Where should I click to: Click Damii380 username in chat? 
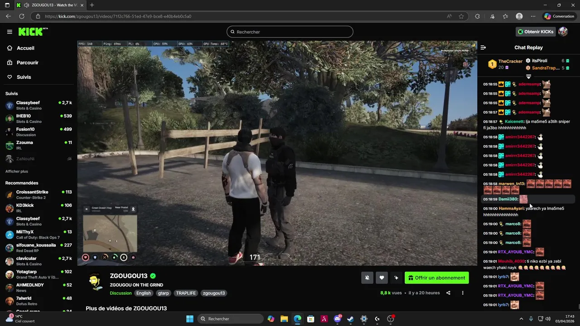[x=508, y=199]
